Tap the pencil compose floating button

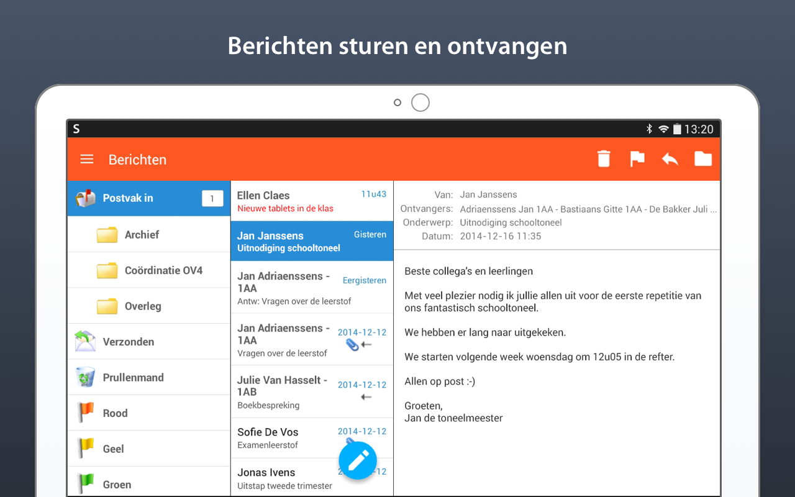coord(358,460)
